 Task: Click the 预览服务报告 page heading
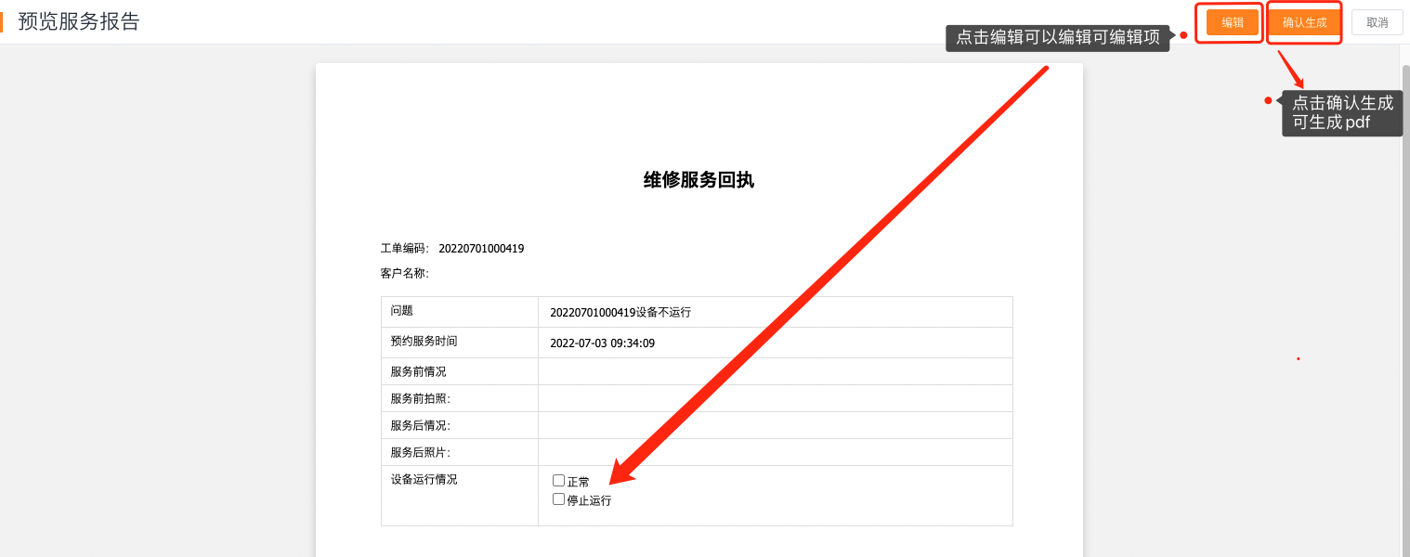[79, 22]
